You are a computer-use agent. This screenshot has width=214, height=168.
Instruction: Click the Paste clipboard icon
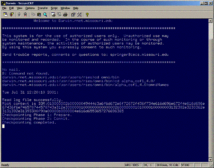(39, 15)
